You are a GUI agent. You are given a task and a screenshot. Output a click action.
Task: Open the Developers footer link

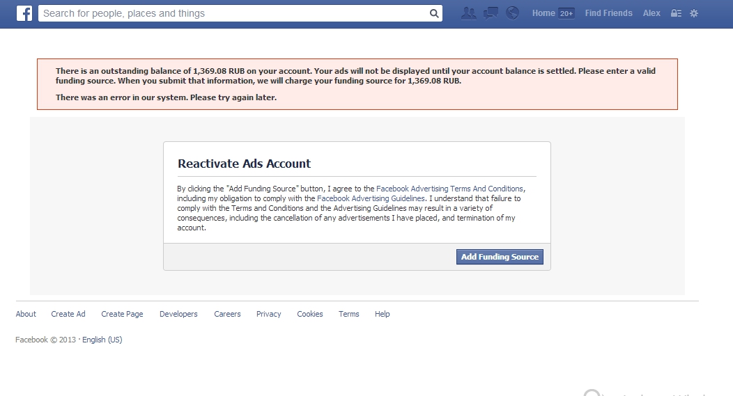click(x=178, y=314)
